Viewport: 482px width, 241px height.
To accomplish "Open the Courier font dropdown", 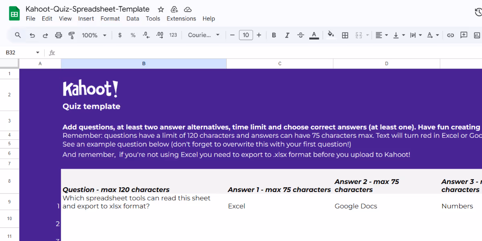I will [x=204, y=35].
